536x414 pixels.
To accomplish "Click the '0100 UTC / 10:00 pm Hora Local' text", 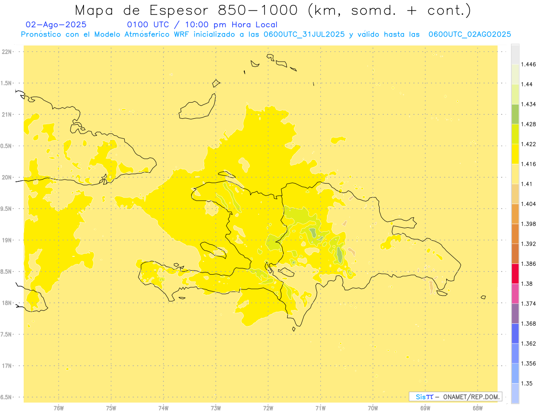I will click(x=202, y=25).
